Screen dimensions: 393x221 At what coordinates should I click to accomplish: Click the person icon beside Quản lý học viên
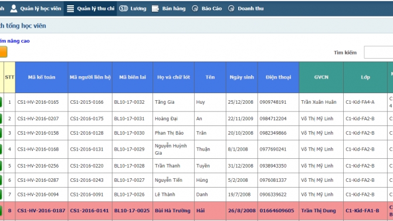coord(14,9)
